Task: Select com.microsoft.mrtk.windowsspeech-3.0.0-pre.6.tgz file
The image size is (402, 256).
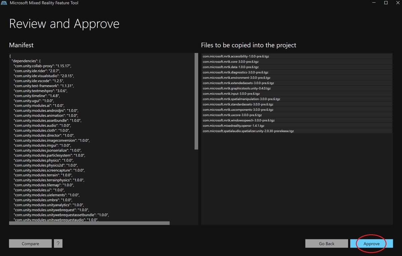Action: (x=296, y=120)
